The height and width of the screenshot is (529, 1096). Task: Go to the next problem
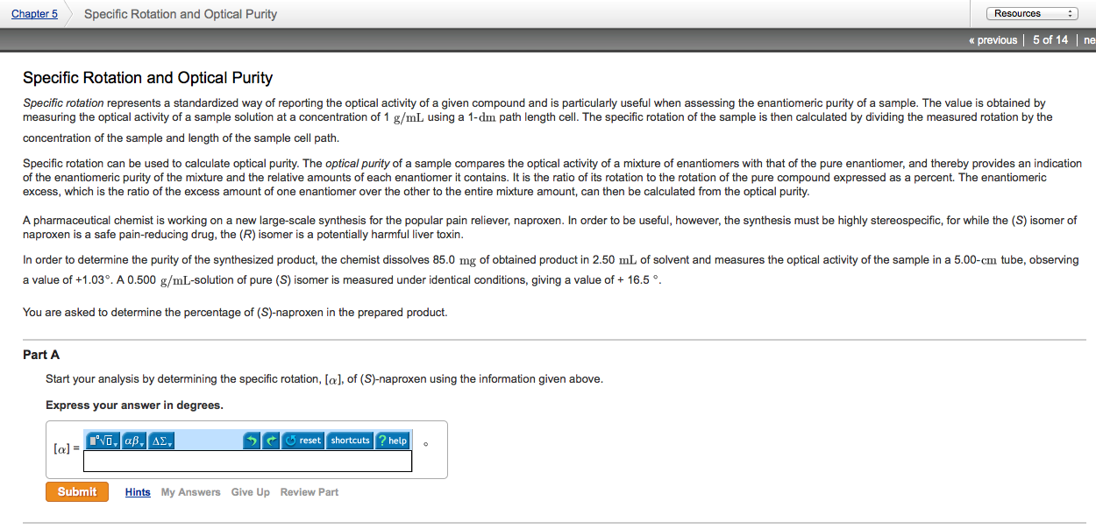coord(1089,40)
